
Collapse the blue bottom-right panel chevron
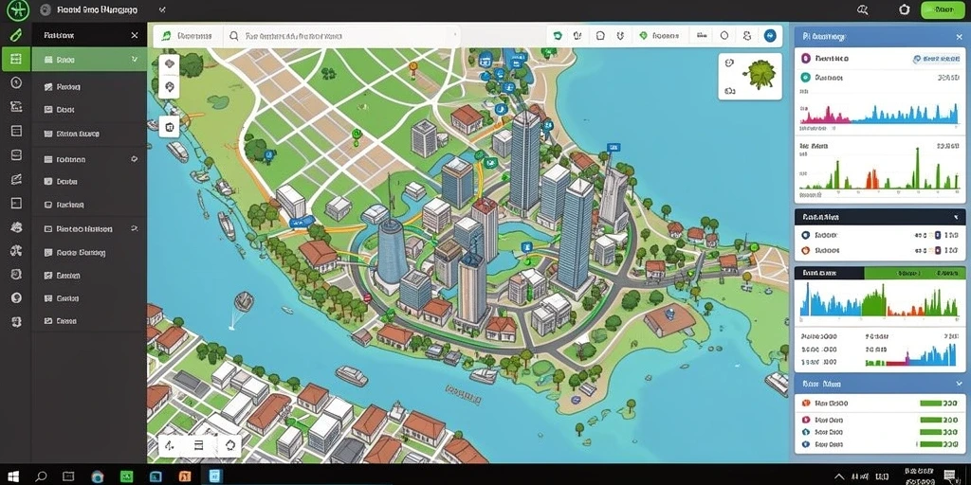959,385
